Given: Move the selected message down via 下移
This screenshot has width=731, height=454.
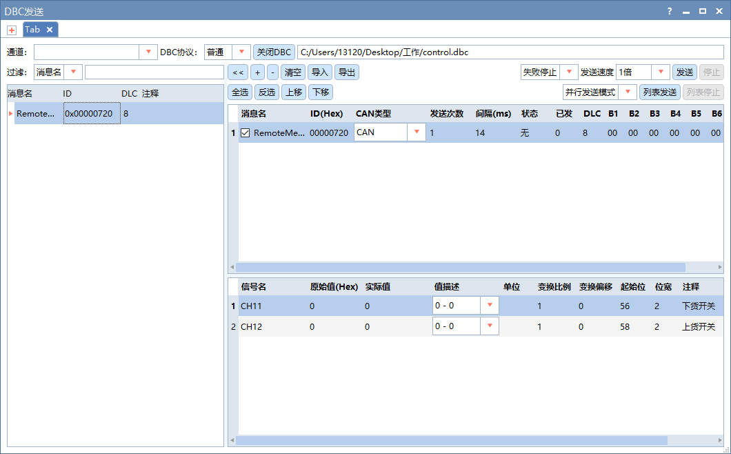Looking at the screenshot, I should coord(320,91).
